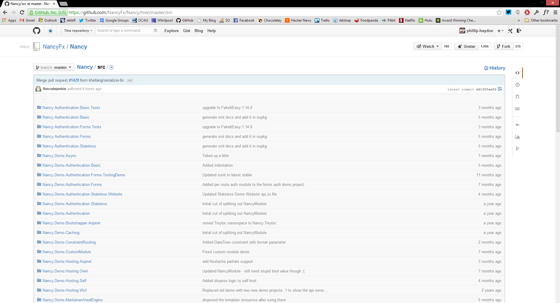The image size is (560, 303).
Task: Open the Watch dropdown
Action: point(428,46)
